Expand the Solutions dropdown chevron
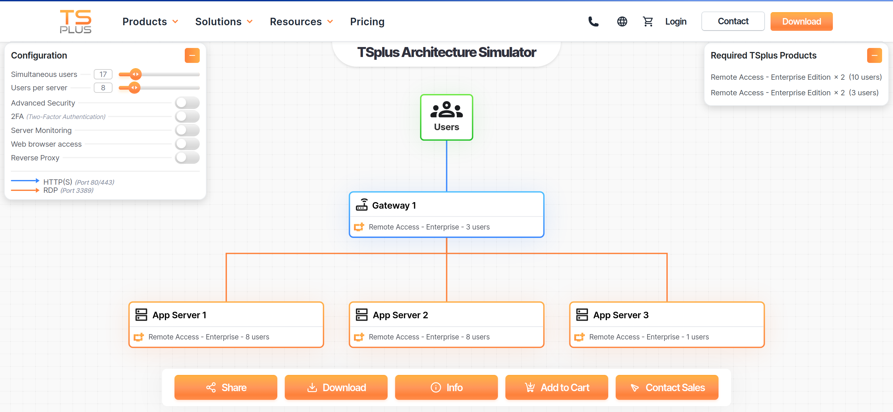This screenshot has height=412, width=893. [x=250, y=22]
